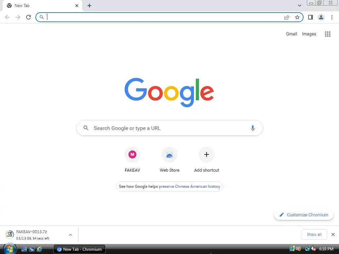Screen dimensions: 339x254
Task: Close the downloads bar
Action: click(x=333, y=234)
